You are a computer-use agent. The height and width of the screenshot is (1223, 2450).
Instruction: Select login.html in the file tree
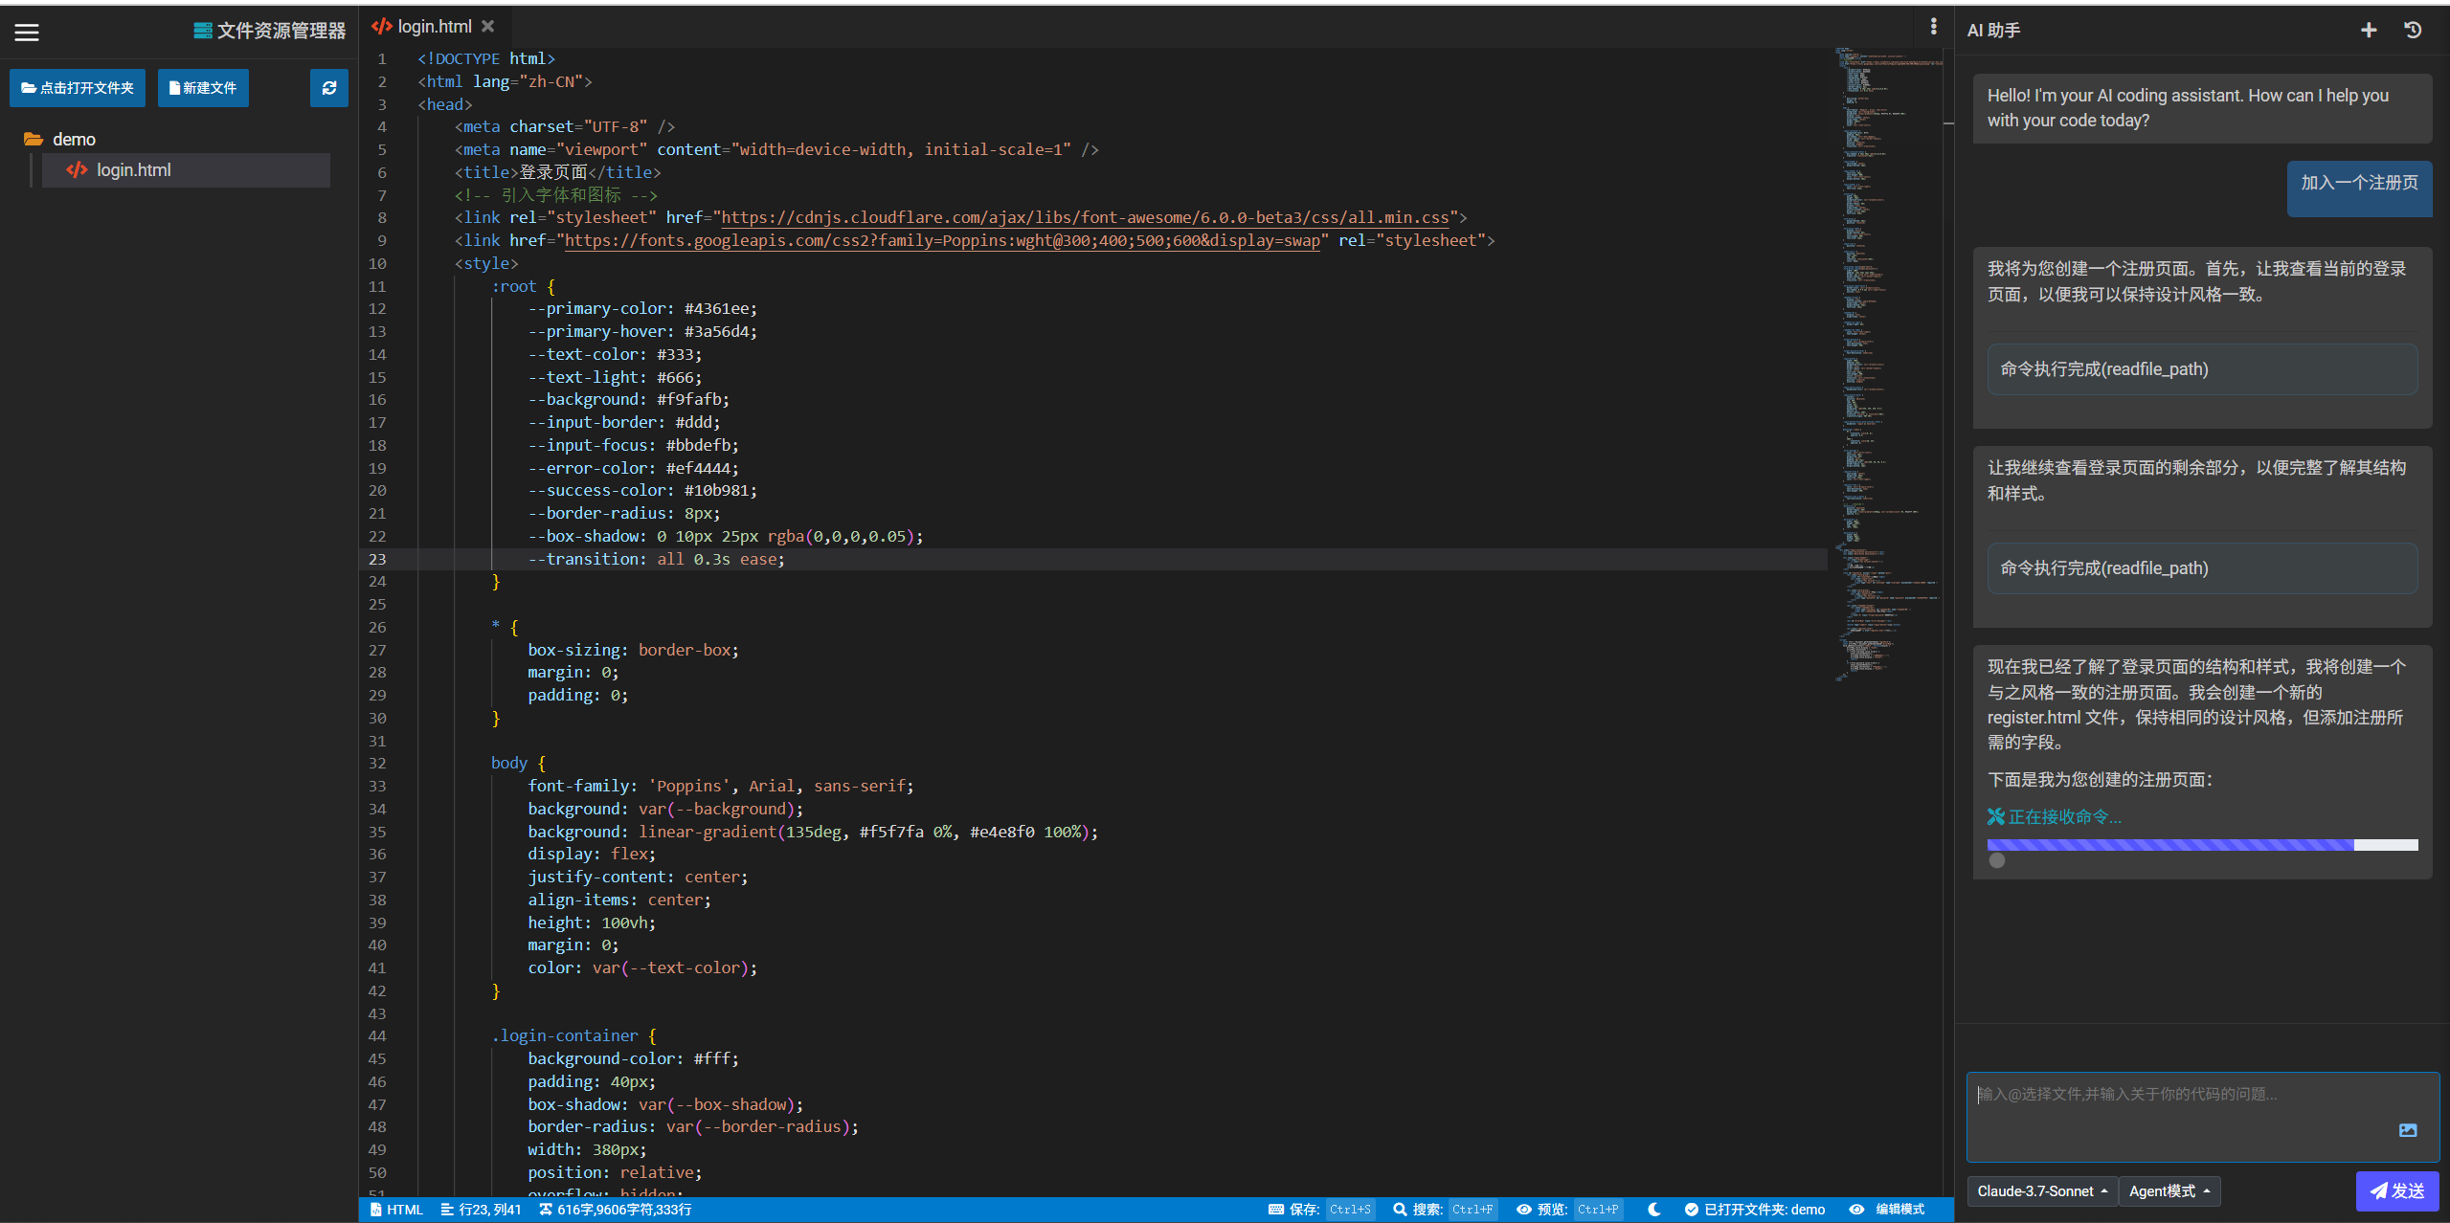click(186, 170)
